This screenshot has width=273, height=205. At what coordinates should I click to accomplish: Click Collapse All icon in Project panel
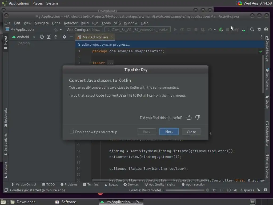click(55, 37)
